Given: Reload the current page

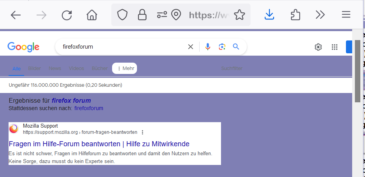Looking at the screenshot, I should 67,15.
